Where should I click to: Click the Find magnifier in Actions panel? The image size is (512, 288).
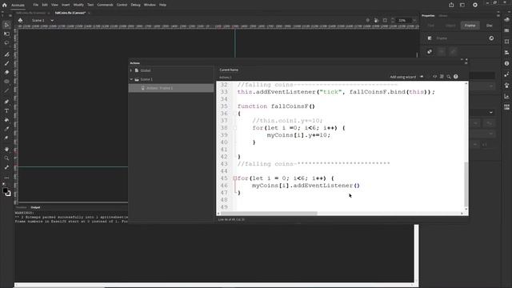point(449,77)
